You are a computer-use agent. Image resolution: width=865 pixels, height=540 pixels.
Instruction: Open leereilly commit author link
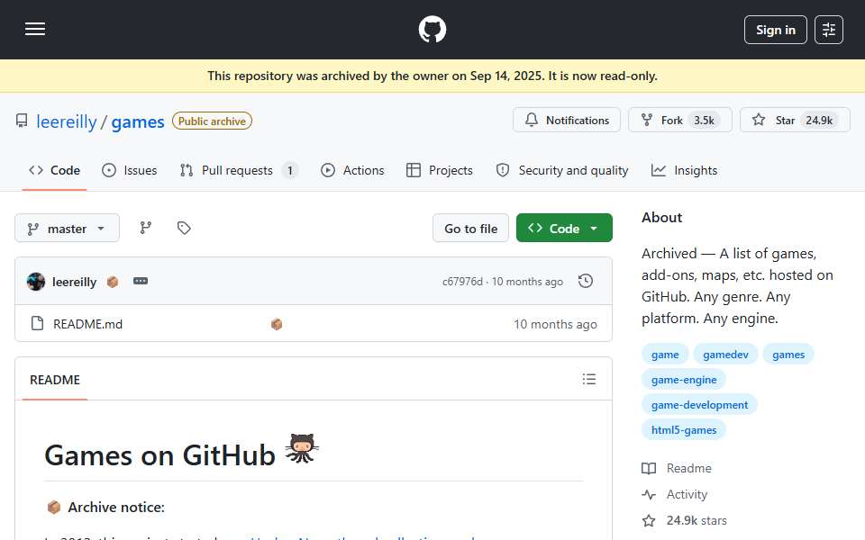[x=74, y=282]
